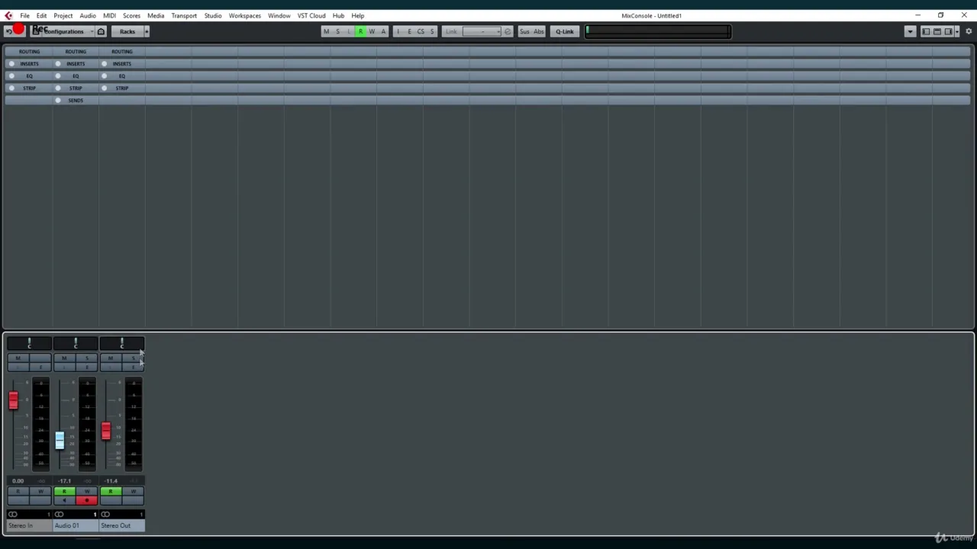Mute the Audio 01 channel
The image size is (977, 549).
(64, 358)
